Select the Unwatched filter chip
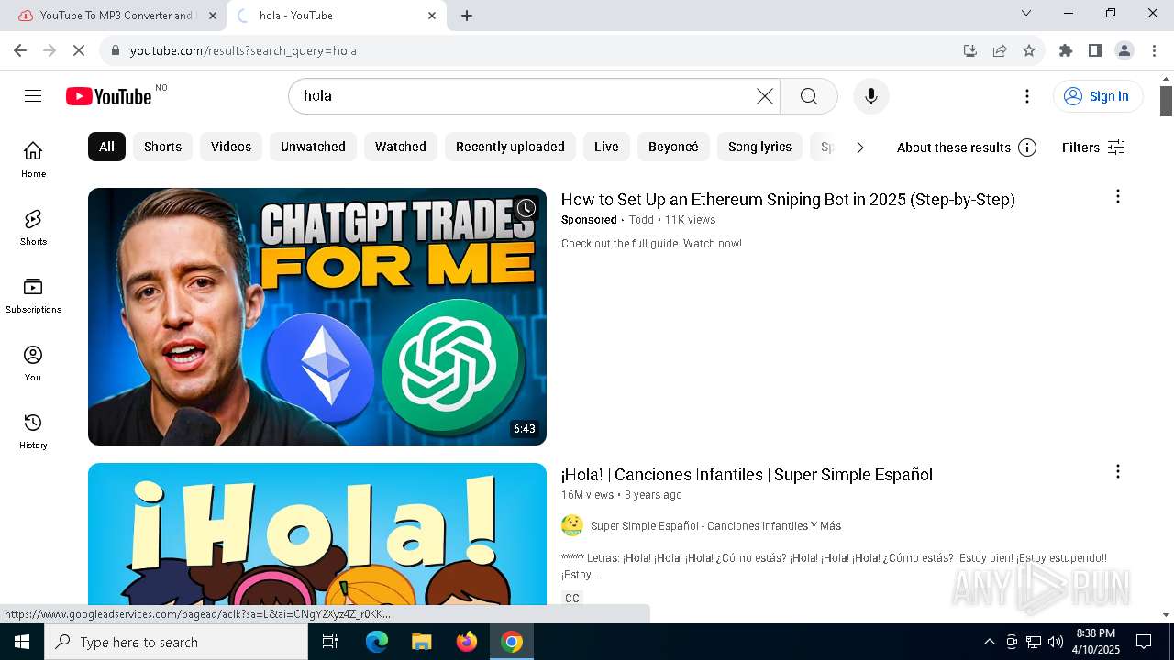 pyautogui.click(x=313, y=147)
